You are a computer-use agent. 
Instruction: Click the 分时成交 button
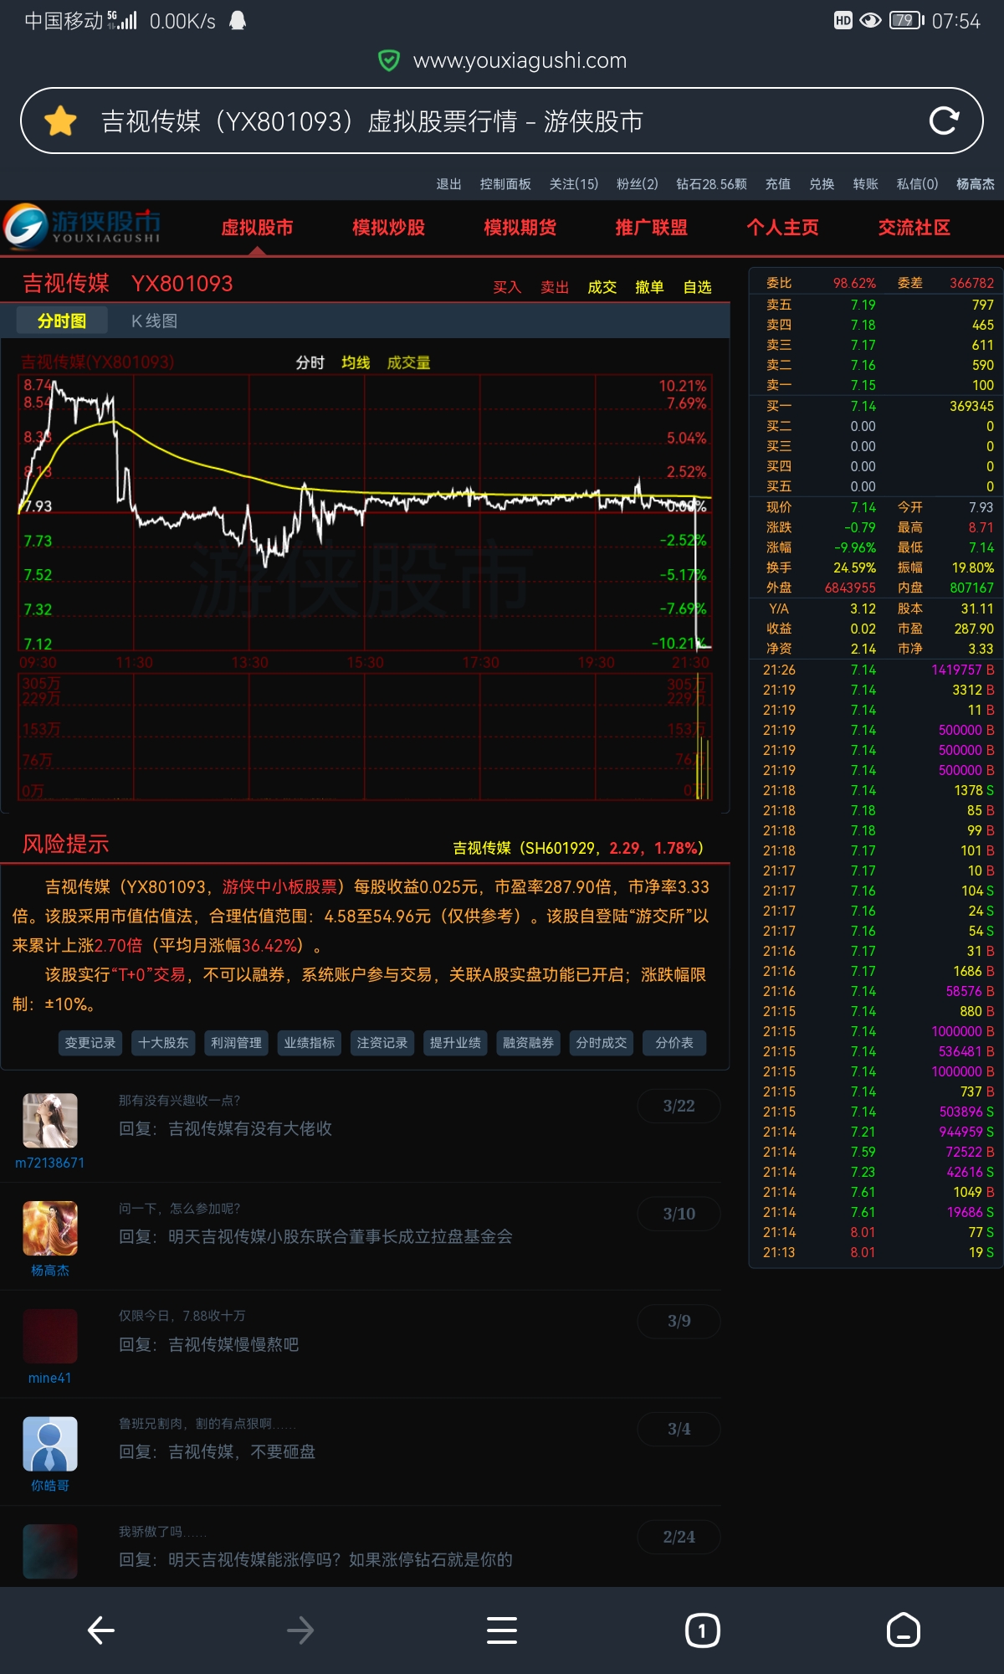click(x=601, y=1043)
